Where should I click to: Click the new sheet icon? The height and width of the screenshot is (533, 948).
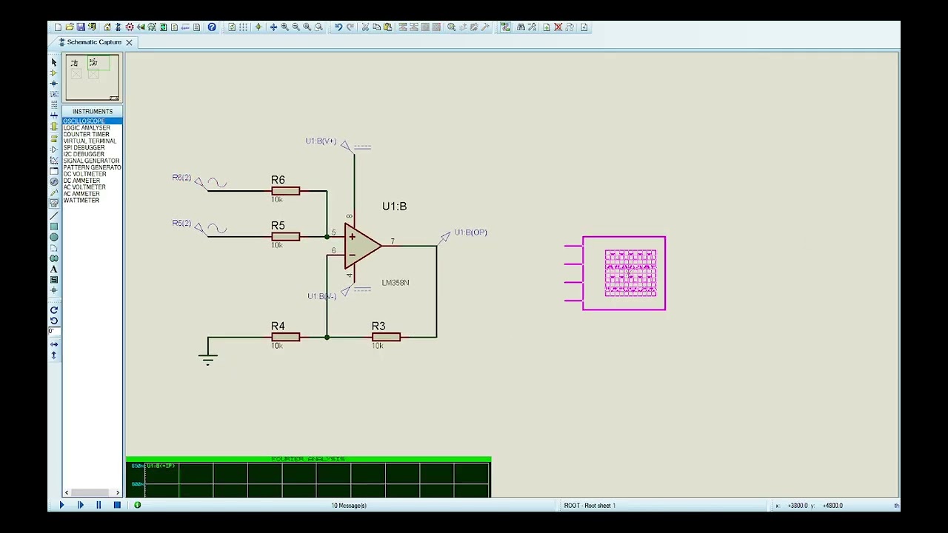point(547,27)
